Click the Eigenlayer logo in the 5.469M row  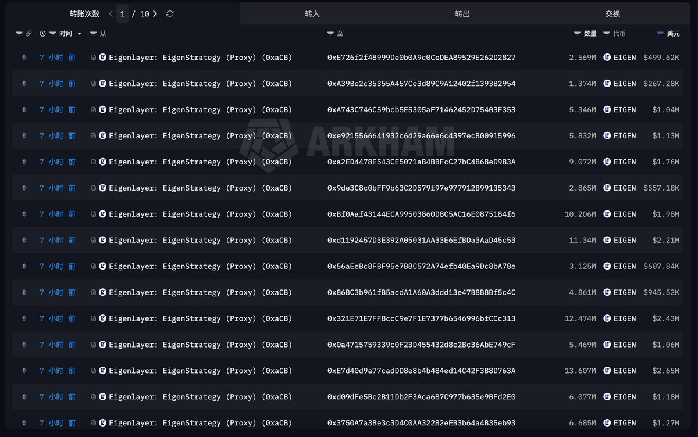tap(103, 345)
